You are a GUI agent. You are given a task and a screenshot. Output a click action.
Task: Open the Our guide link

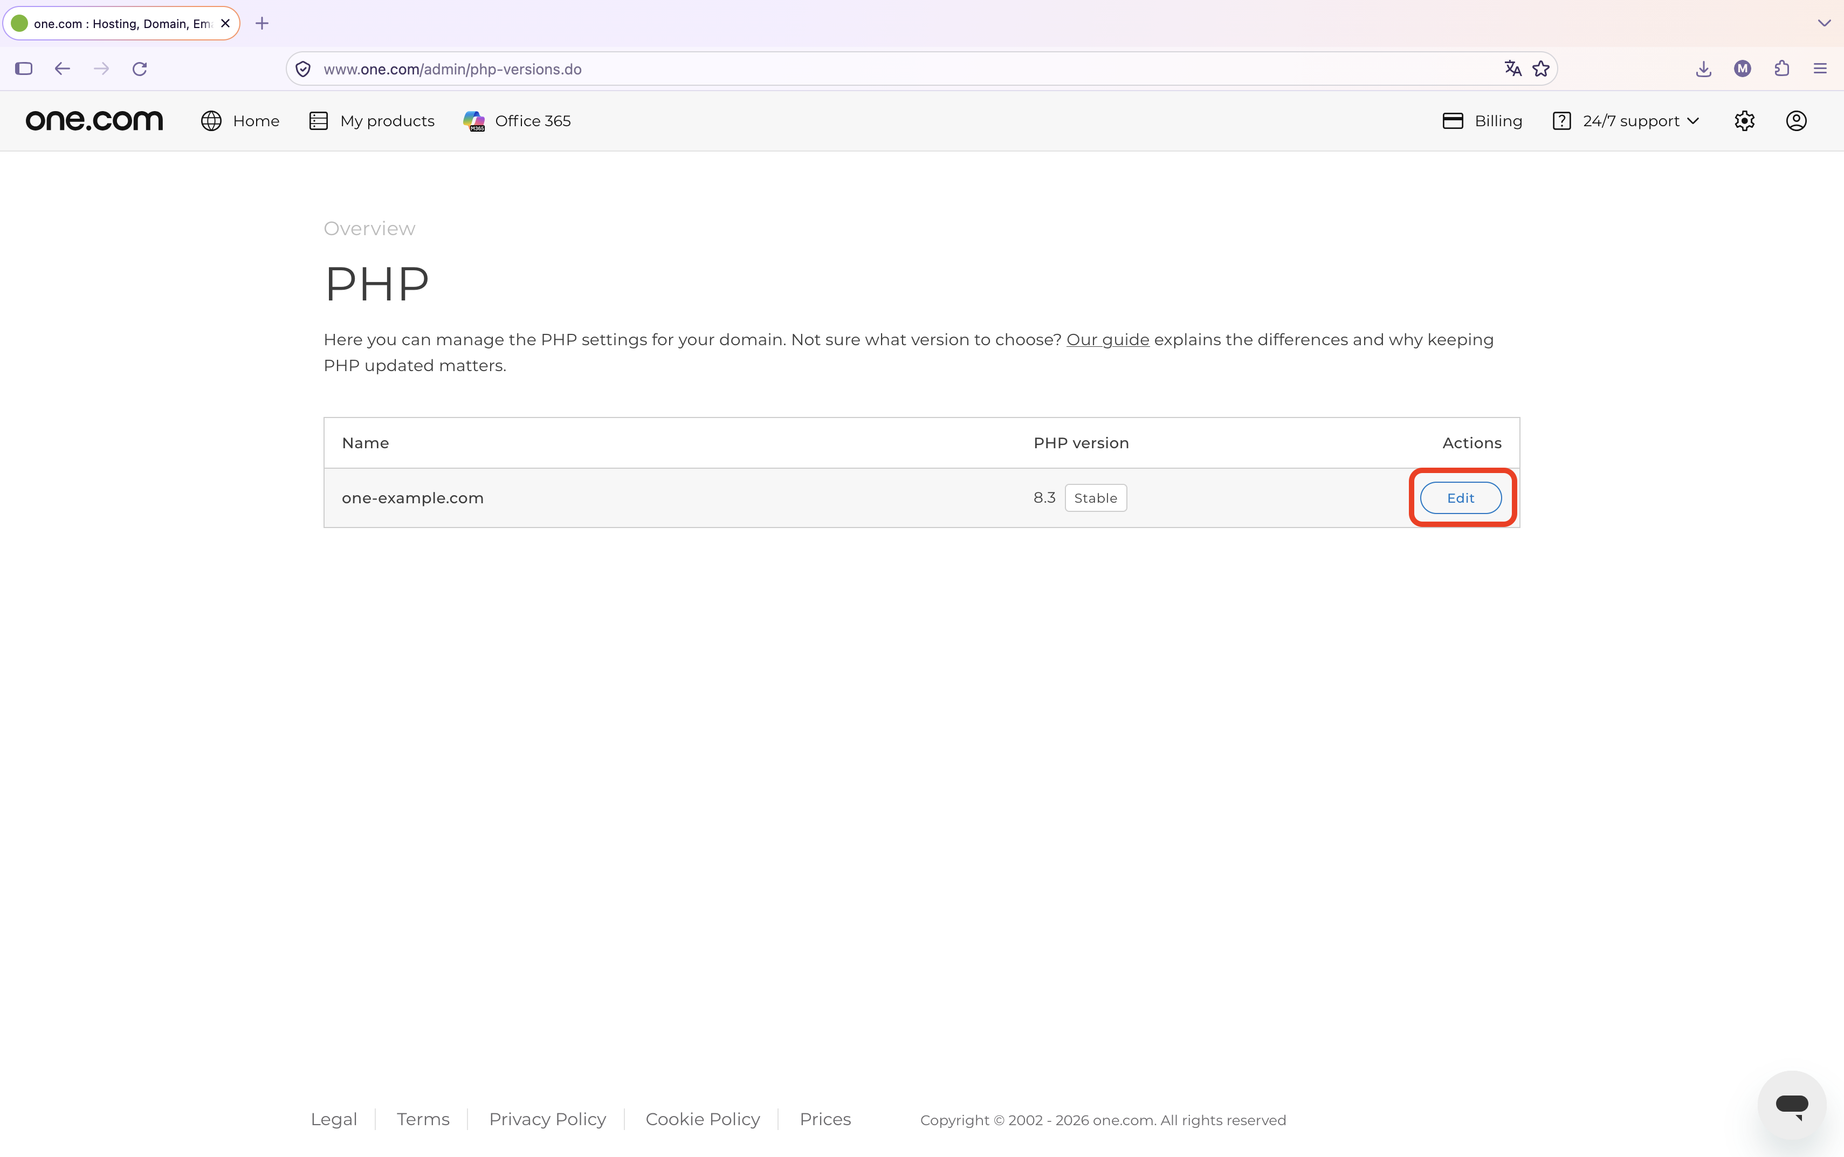pyautogui.click(x=1107, y=340)
